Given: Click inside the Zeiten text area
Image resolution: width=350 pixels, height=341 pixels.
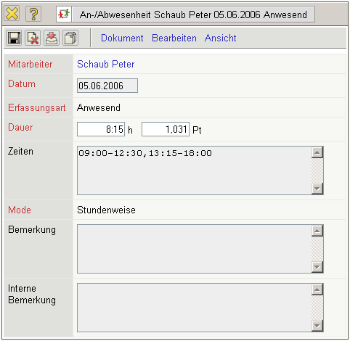Looking at the screenshot, I should [195, 170].
